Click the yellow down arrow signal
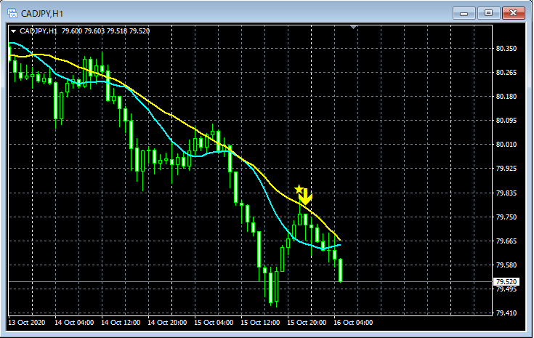Viewport: 534px width, 338px height. [x=305, y=196]
